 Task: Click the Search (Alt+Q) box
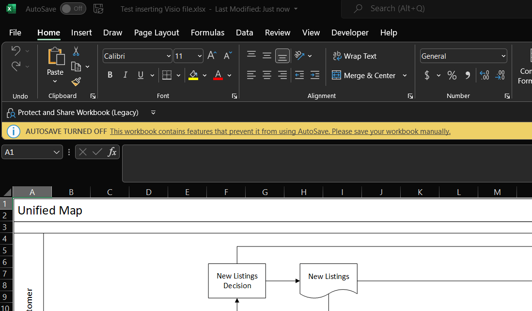click(437, 9)
